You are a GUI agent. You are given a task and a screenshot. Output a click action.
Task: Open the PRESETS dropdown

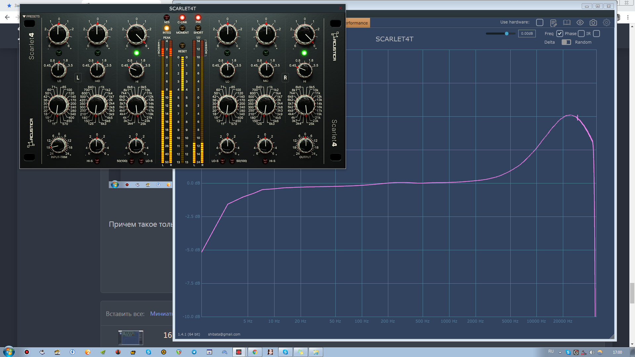(31, 16)
